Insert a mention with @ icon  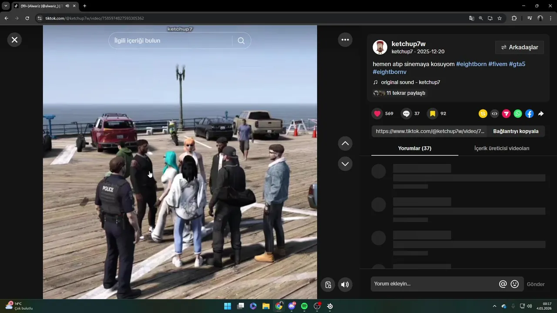tap(503, 284)
